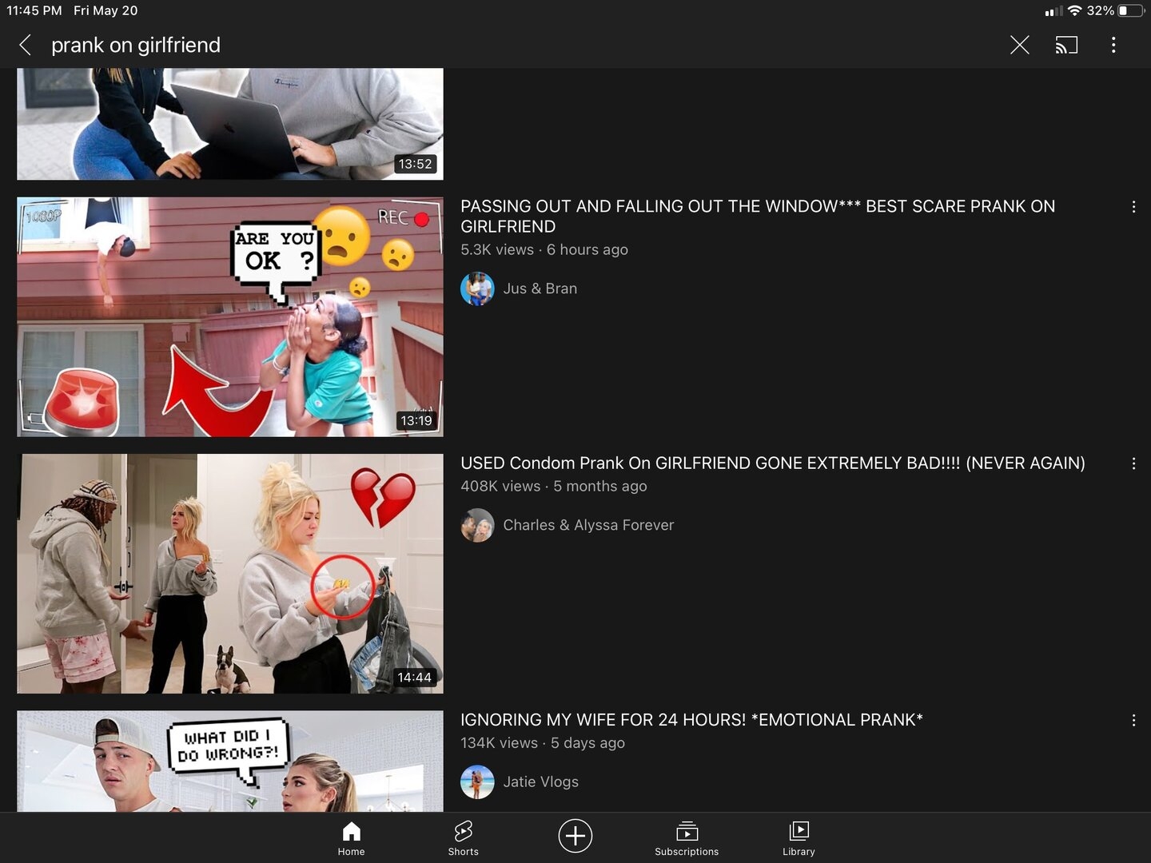Play the ARE YOU OK thumbnail video

pos(230,316)
